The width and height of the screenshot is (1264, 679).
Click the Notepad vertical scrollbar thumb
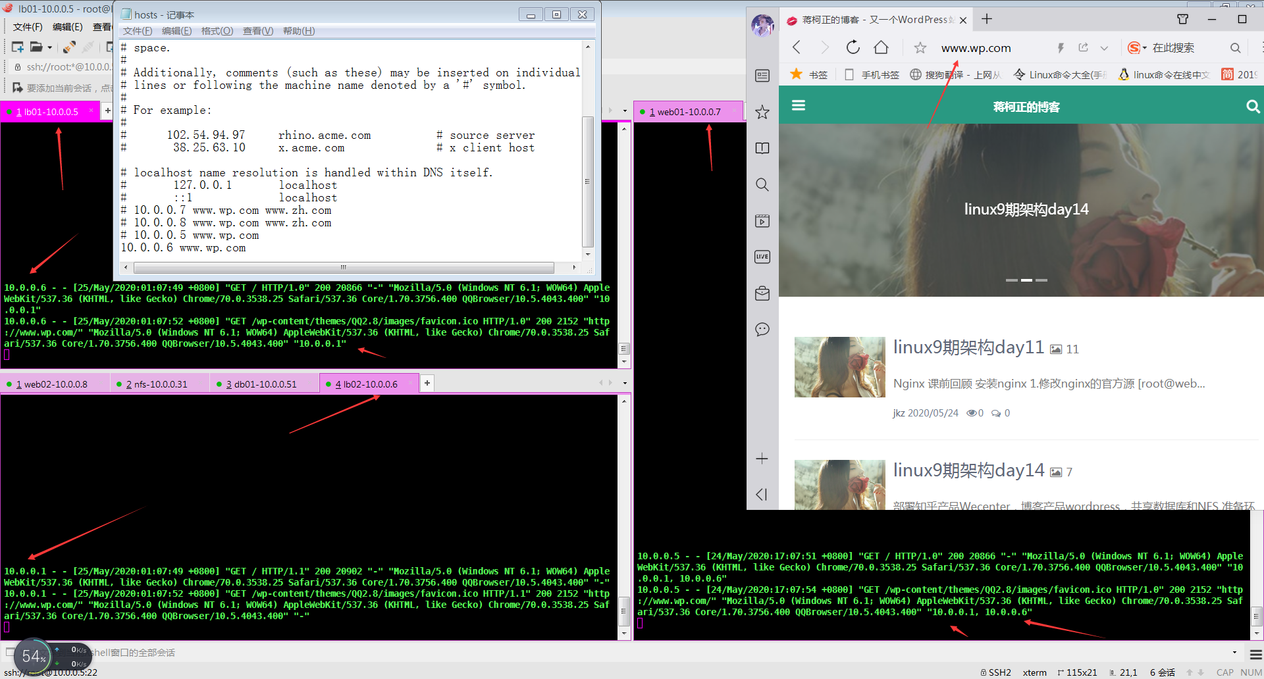(x=588, y=182)
